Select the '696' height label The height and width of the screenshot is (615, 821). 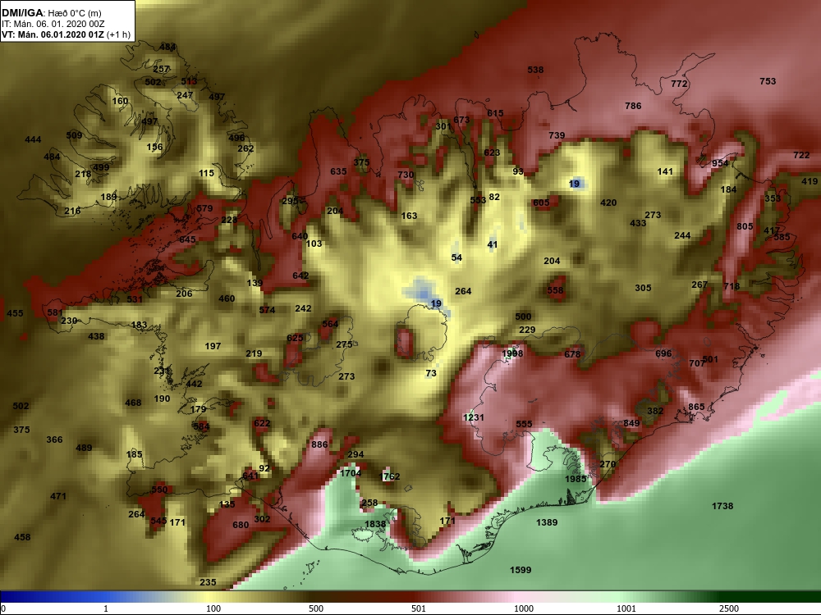[x=663, y=354]
